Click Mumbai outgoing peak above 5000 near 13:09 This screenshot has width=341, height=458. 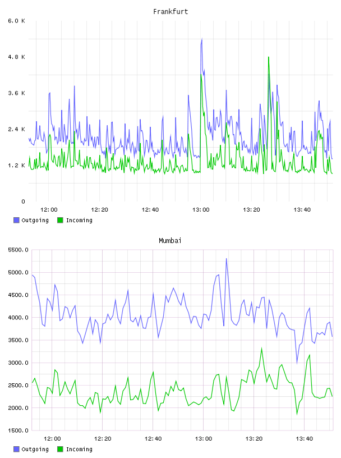point(226,259)
